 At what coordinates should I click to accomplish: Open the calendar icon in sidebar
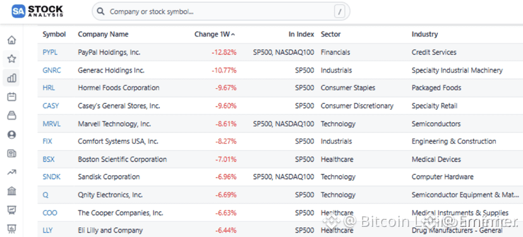[11, 97]
